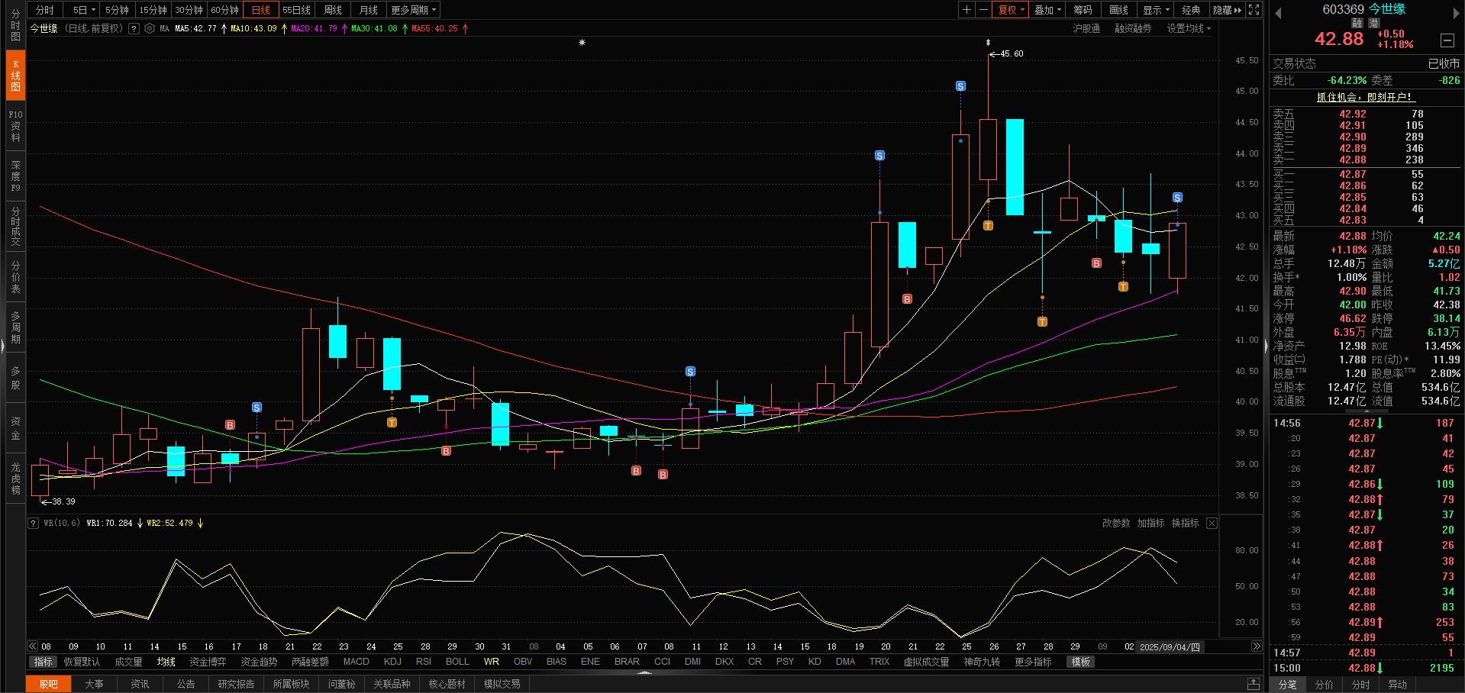Toggle fullscreen chart icon
Image resolution: width=1465 pixels, height=693 pixels.
coord(1254,10)
